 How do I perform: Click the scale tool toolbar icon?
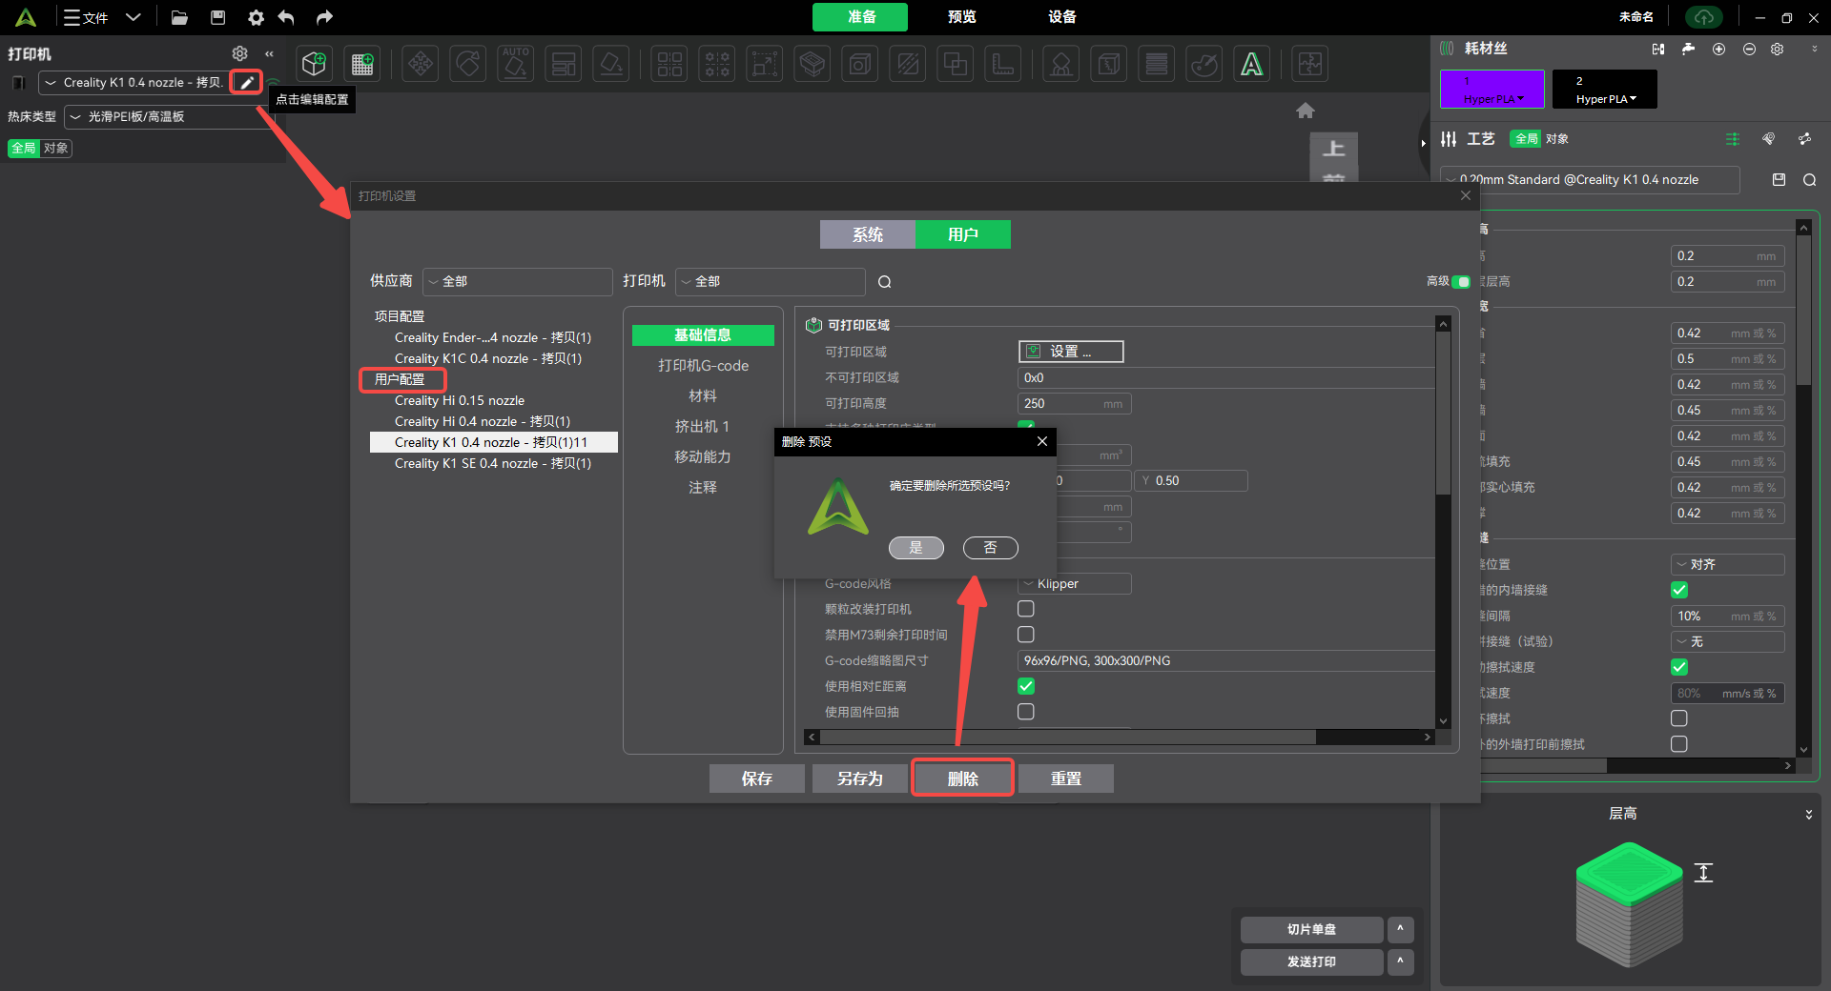pos(764,64)
